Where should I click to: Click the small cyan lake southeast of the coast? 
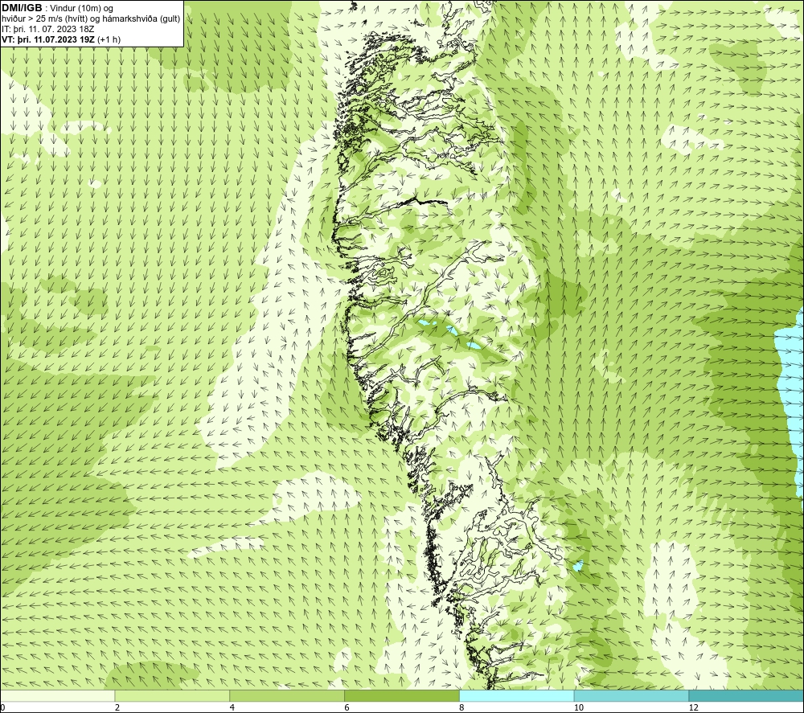coord(578,566)
